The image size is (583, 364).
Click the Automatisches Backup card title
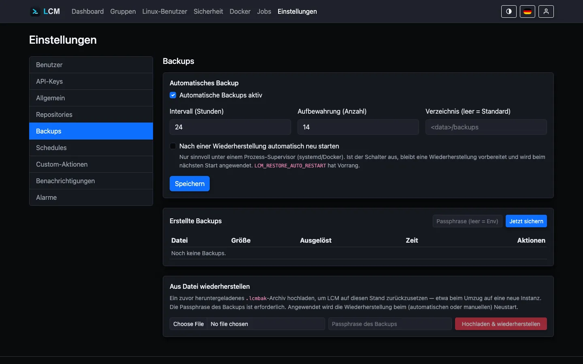click(204, 83)
